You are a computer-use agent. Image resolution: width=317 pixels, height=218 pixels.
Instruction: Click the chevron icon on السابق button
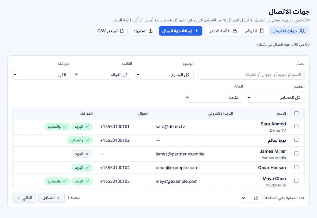[58, 198]
